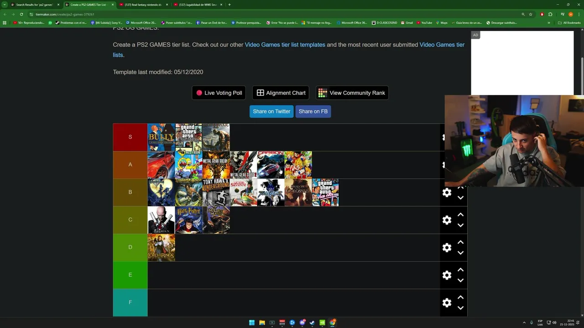Screen dimensions: 584x328
Task: Select Prince of Persia cover in B tier
Action: [188, 192]
